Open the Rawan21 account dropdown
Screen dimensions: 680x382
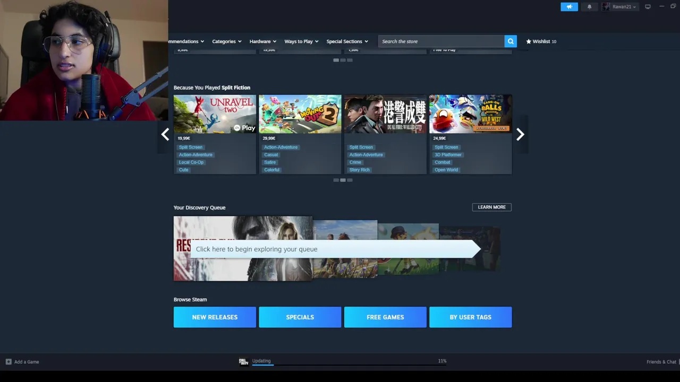(624, 7)
